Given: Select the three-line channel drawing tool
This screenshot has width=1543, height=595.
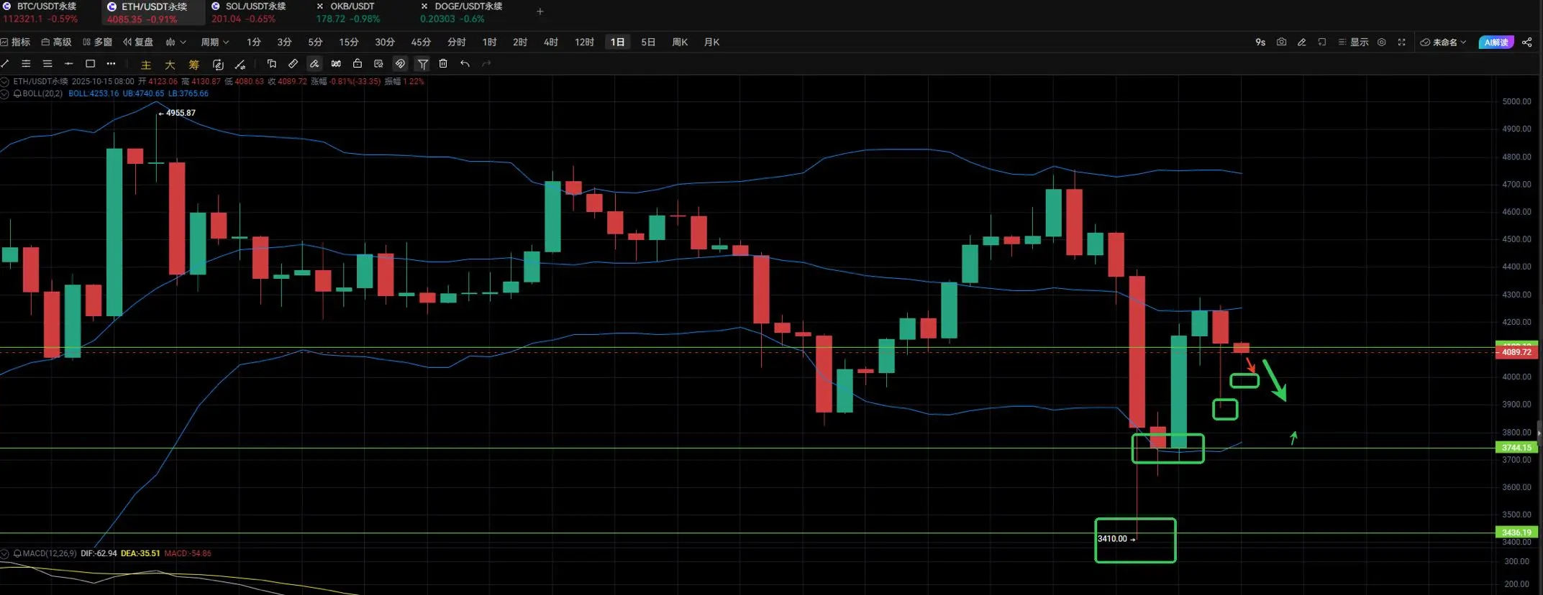Looking at the screenshot, I should pyautogui.click(x=47, y=64).
